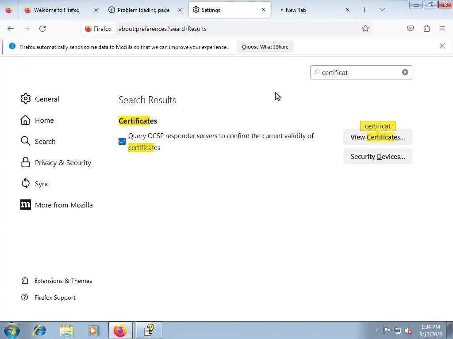Open More from Mozilla category
The width and height of the screenshot is (453, 339).
coord(57,205)
